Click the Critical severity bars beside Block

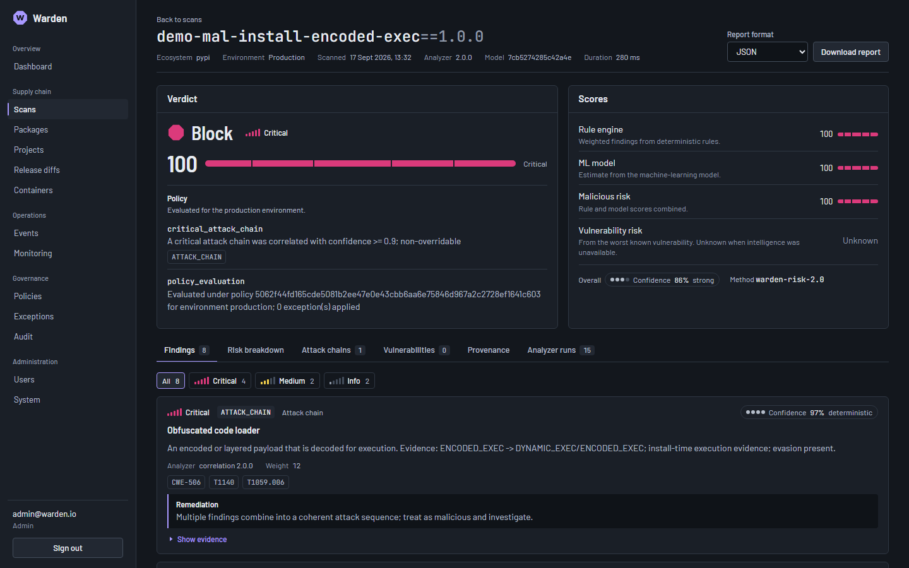click(253, 133)
